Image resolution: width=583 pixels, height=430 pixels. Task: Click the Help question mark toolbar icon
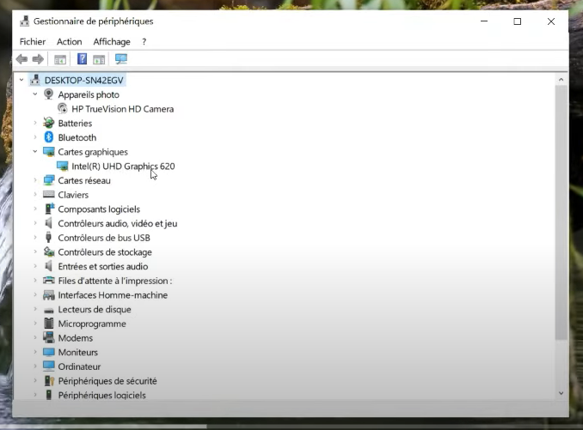pos(82,59)
